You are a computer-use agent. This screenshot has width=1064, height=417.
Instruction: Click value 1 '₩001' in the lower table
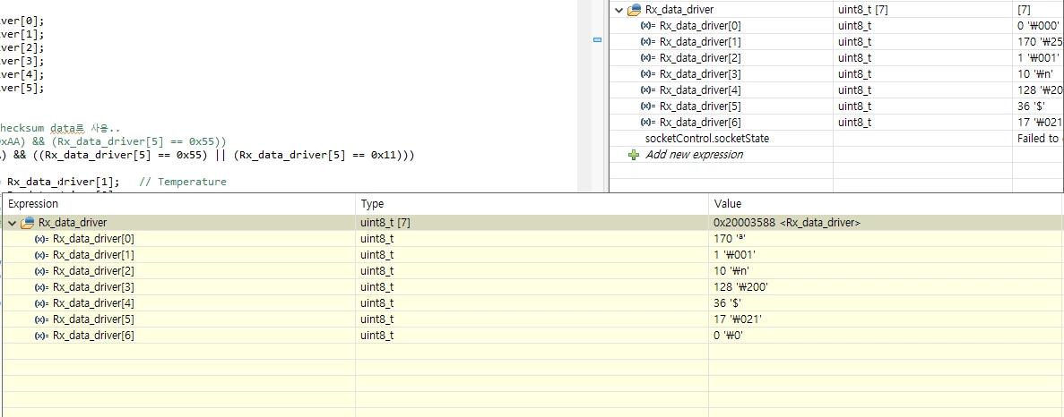[x=735, y=255]
